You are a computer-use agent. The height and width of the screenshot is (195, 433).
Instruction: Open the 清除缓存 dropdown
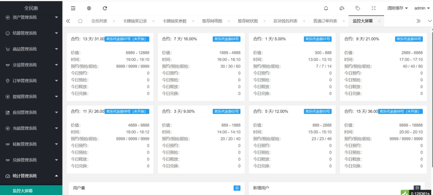397,8
